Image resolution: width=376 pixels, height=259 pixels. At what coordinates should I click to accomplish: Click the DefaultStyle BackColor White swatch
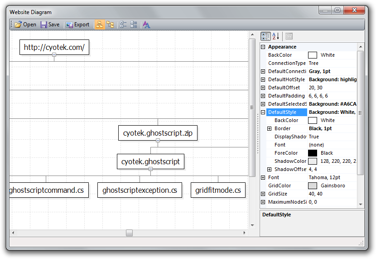click(313, 120)
